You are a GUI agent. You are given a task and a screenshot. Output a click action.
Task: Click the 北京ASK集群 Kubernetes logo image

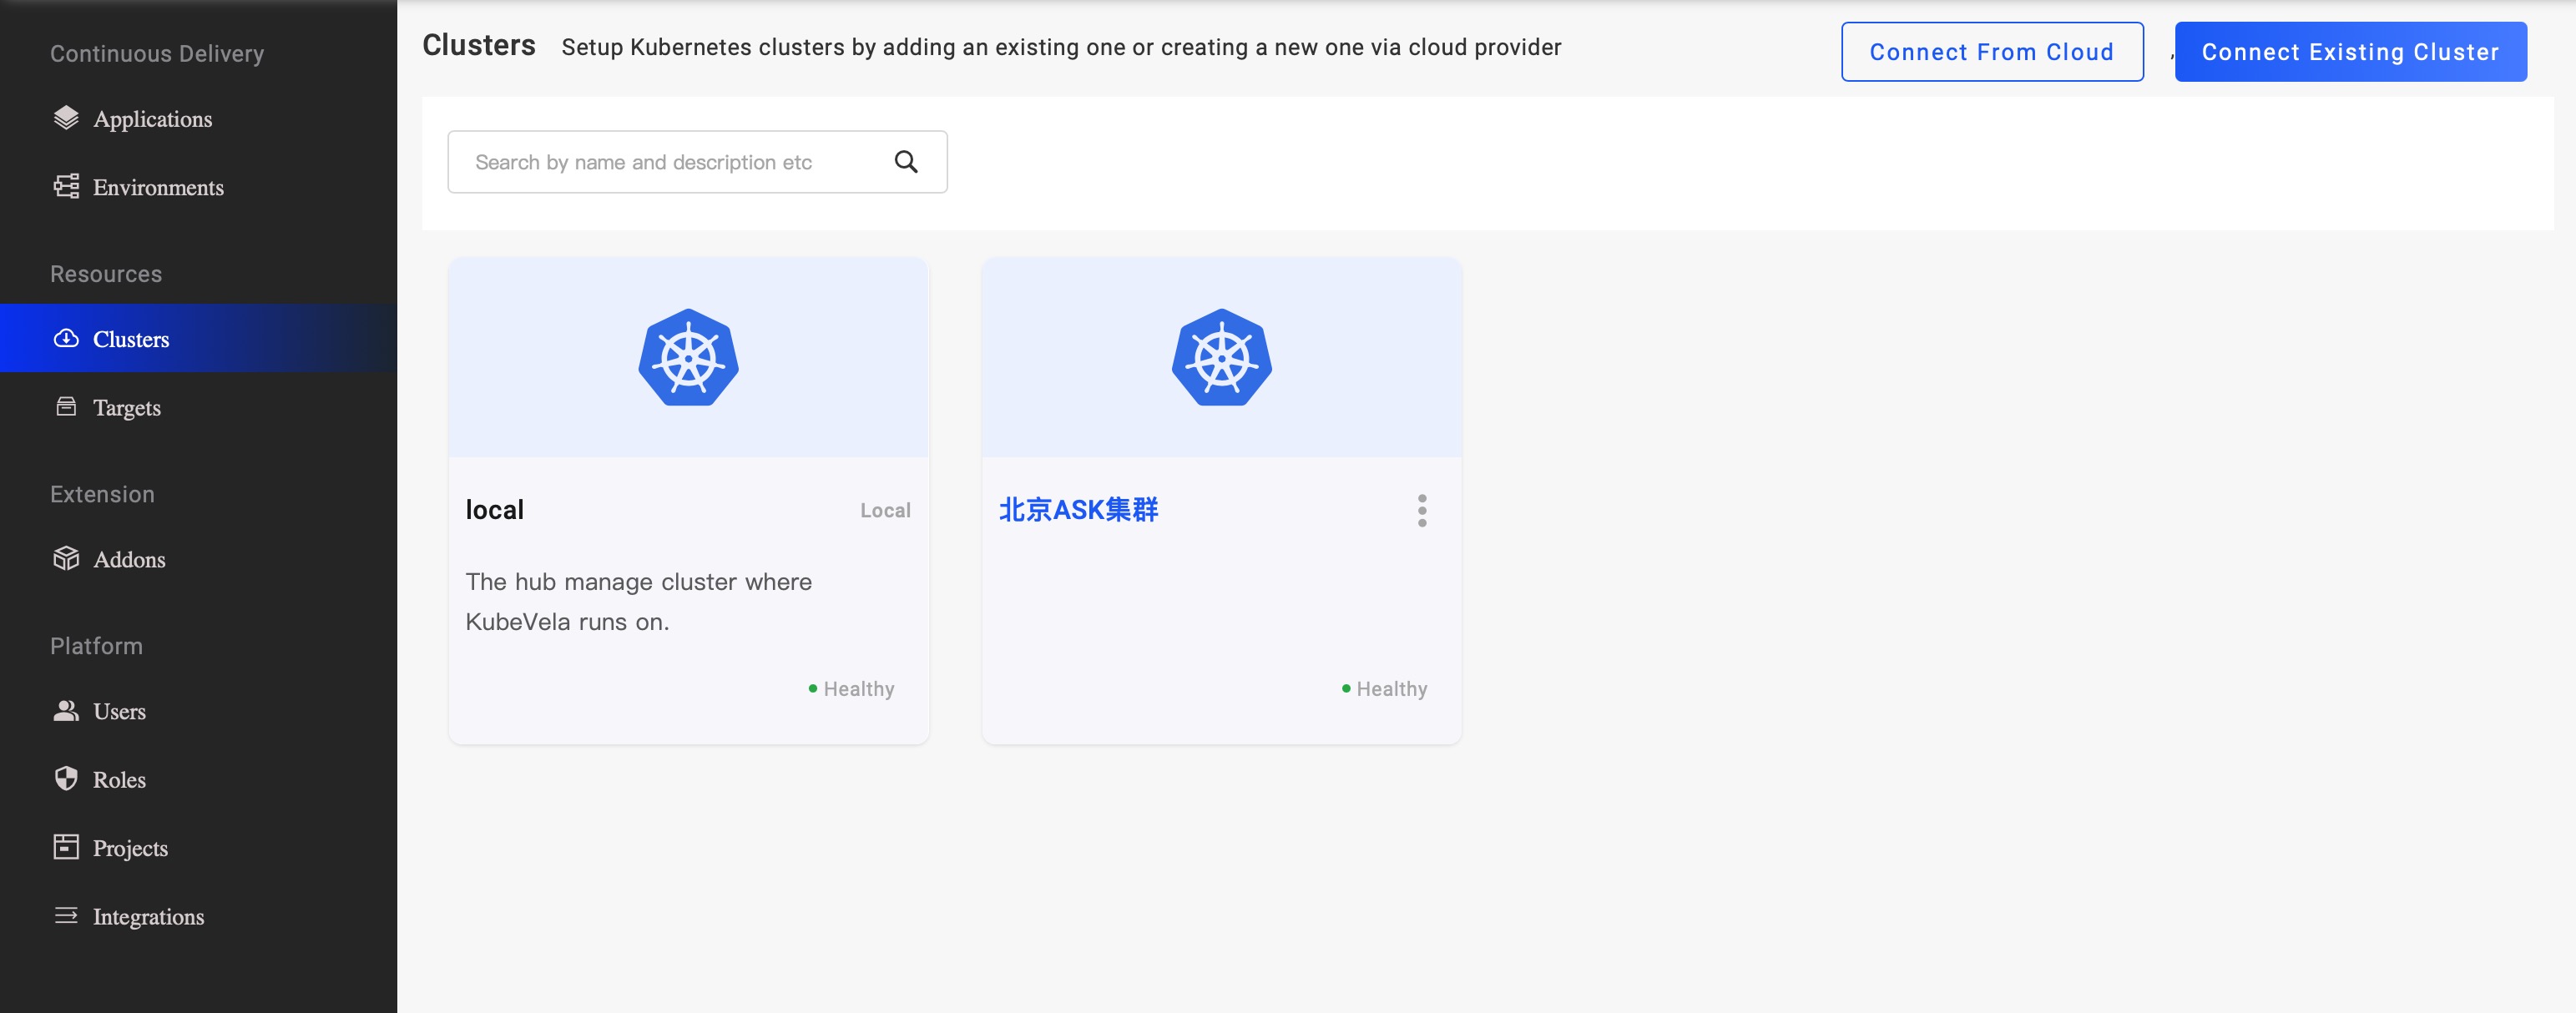point(1221,357)
